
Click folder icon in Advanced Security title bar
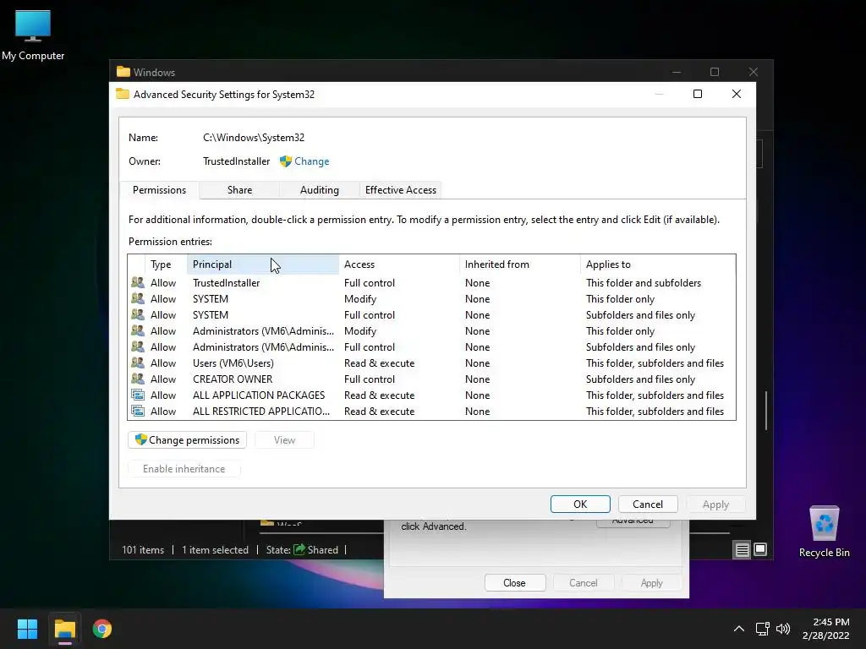point(123,94)
